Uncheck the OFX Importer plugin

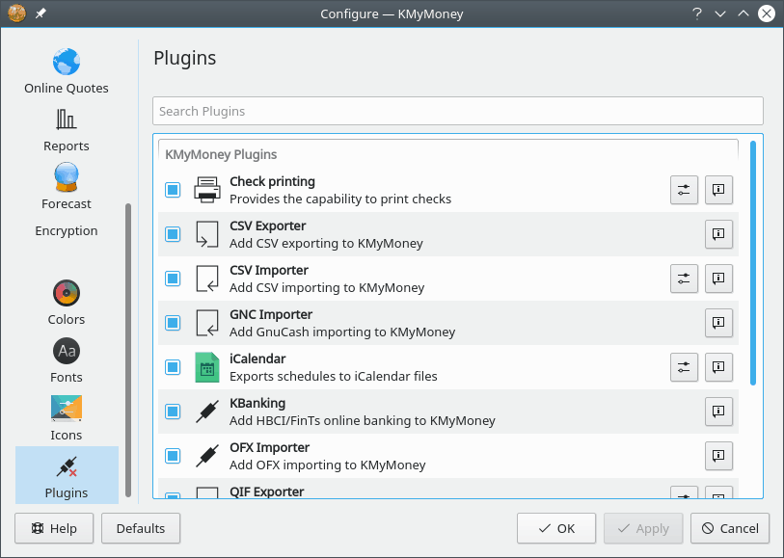(x=173, y=456)
